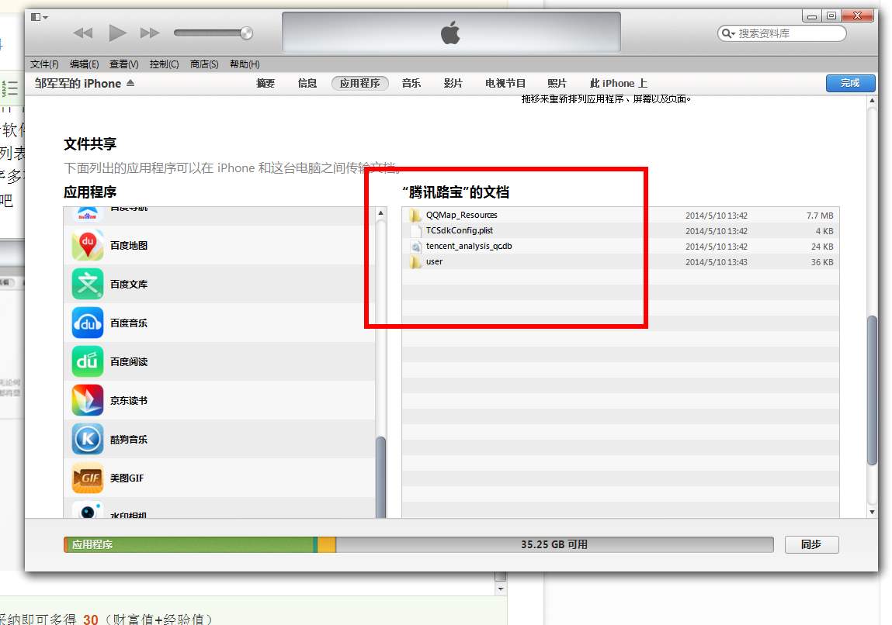Select the 应用程序 tab
This screenshot has height=625, width=892.
(x=360, y=84)
